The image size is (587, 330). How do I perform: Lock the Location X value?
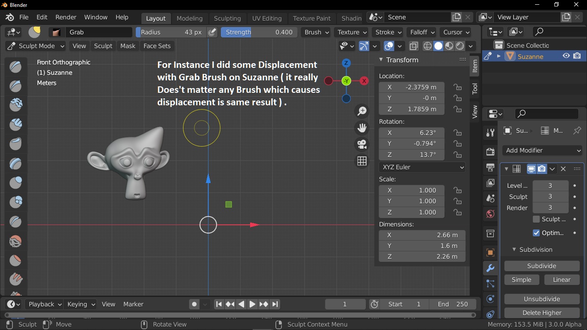click(458, 87)
